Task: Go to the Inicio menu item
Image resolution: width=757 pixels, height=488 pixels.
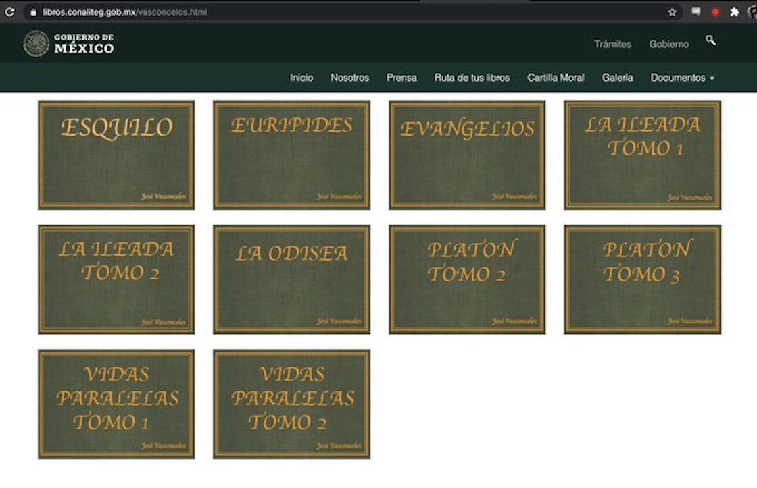Action: point(301,78)
